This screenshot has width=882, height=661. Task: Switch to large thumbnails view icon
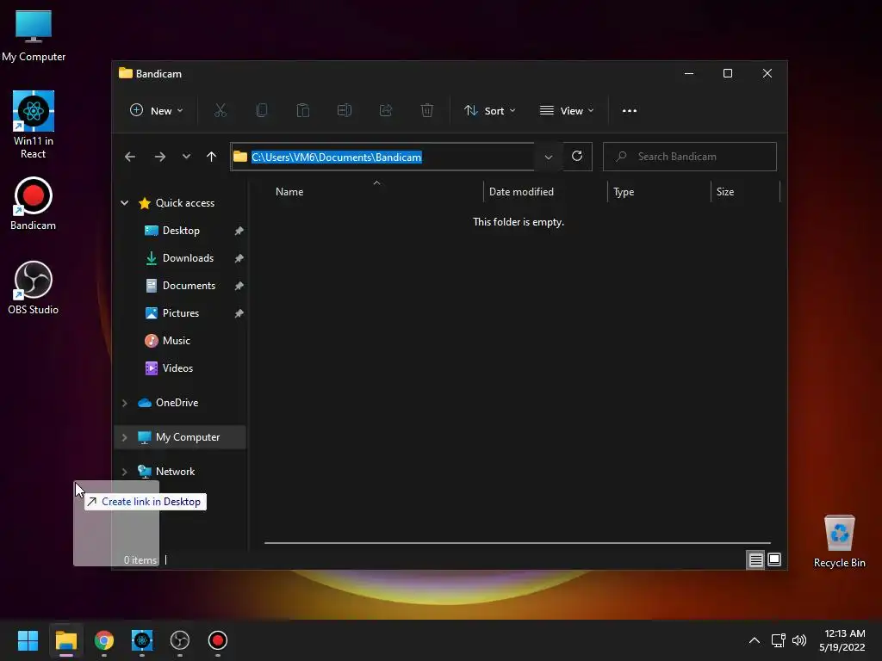tap(774, 559)
